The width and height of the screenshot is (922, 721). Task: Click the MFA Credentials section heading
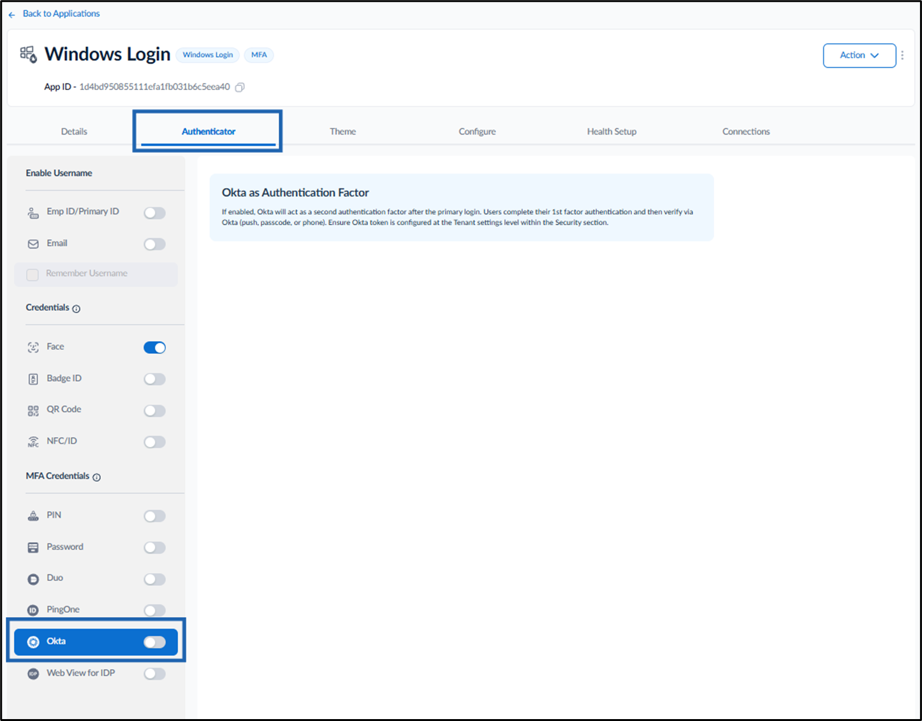(x=57, y=476)
